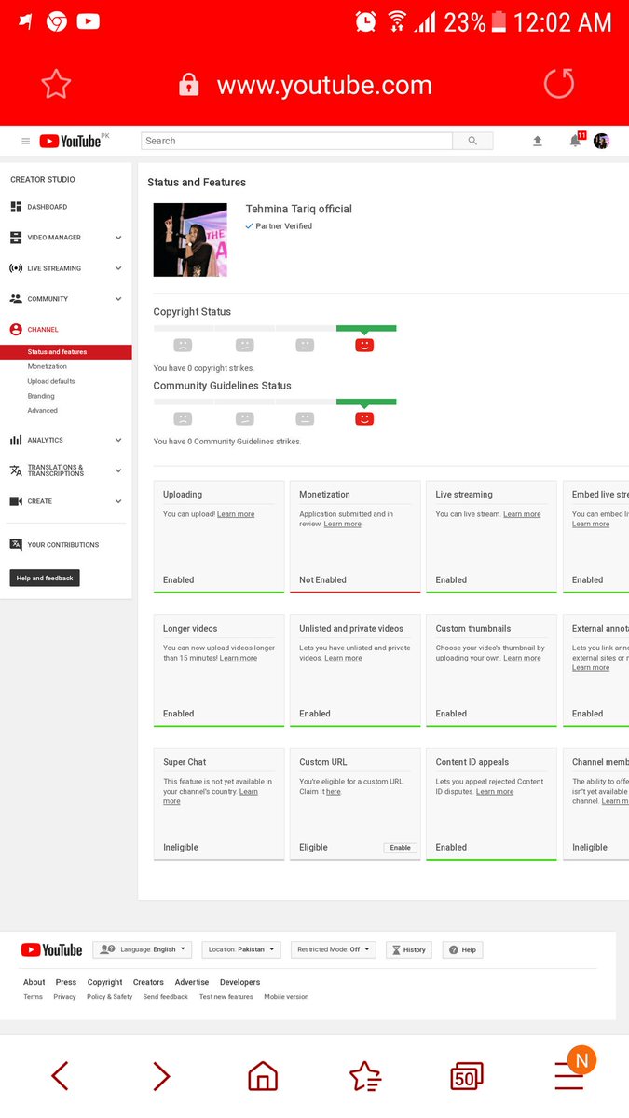
Task: Open the Language: English dropdown
Action: 142,949
